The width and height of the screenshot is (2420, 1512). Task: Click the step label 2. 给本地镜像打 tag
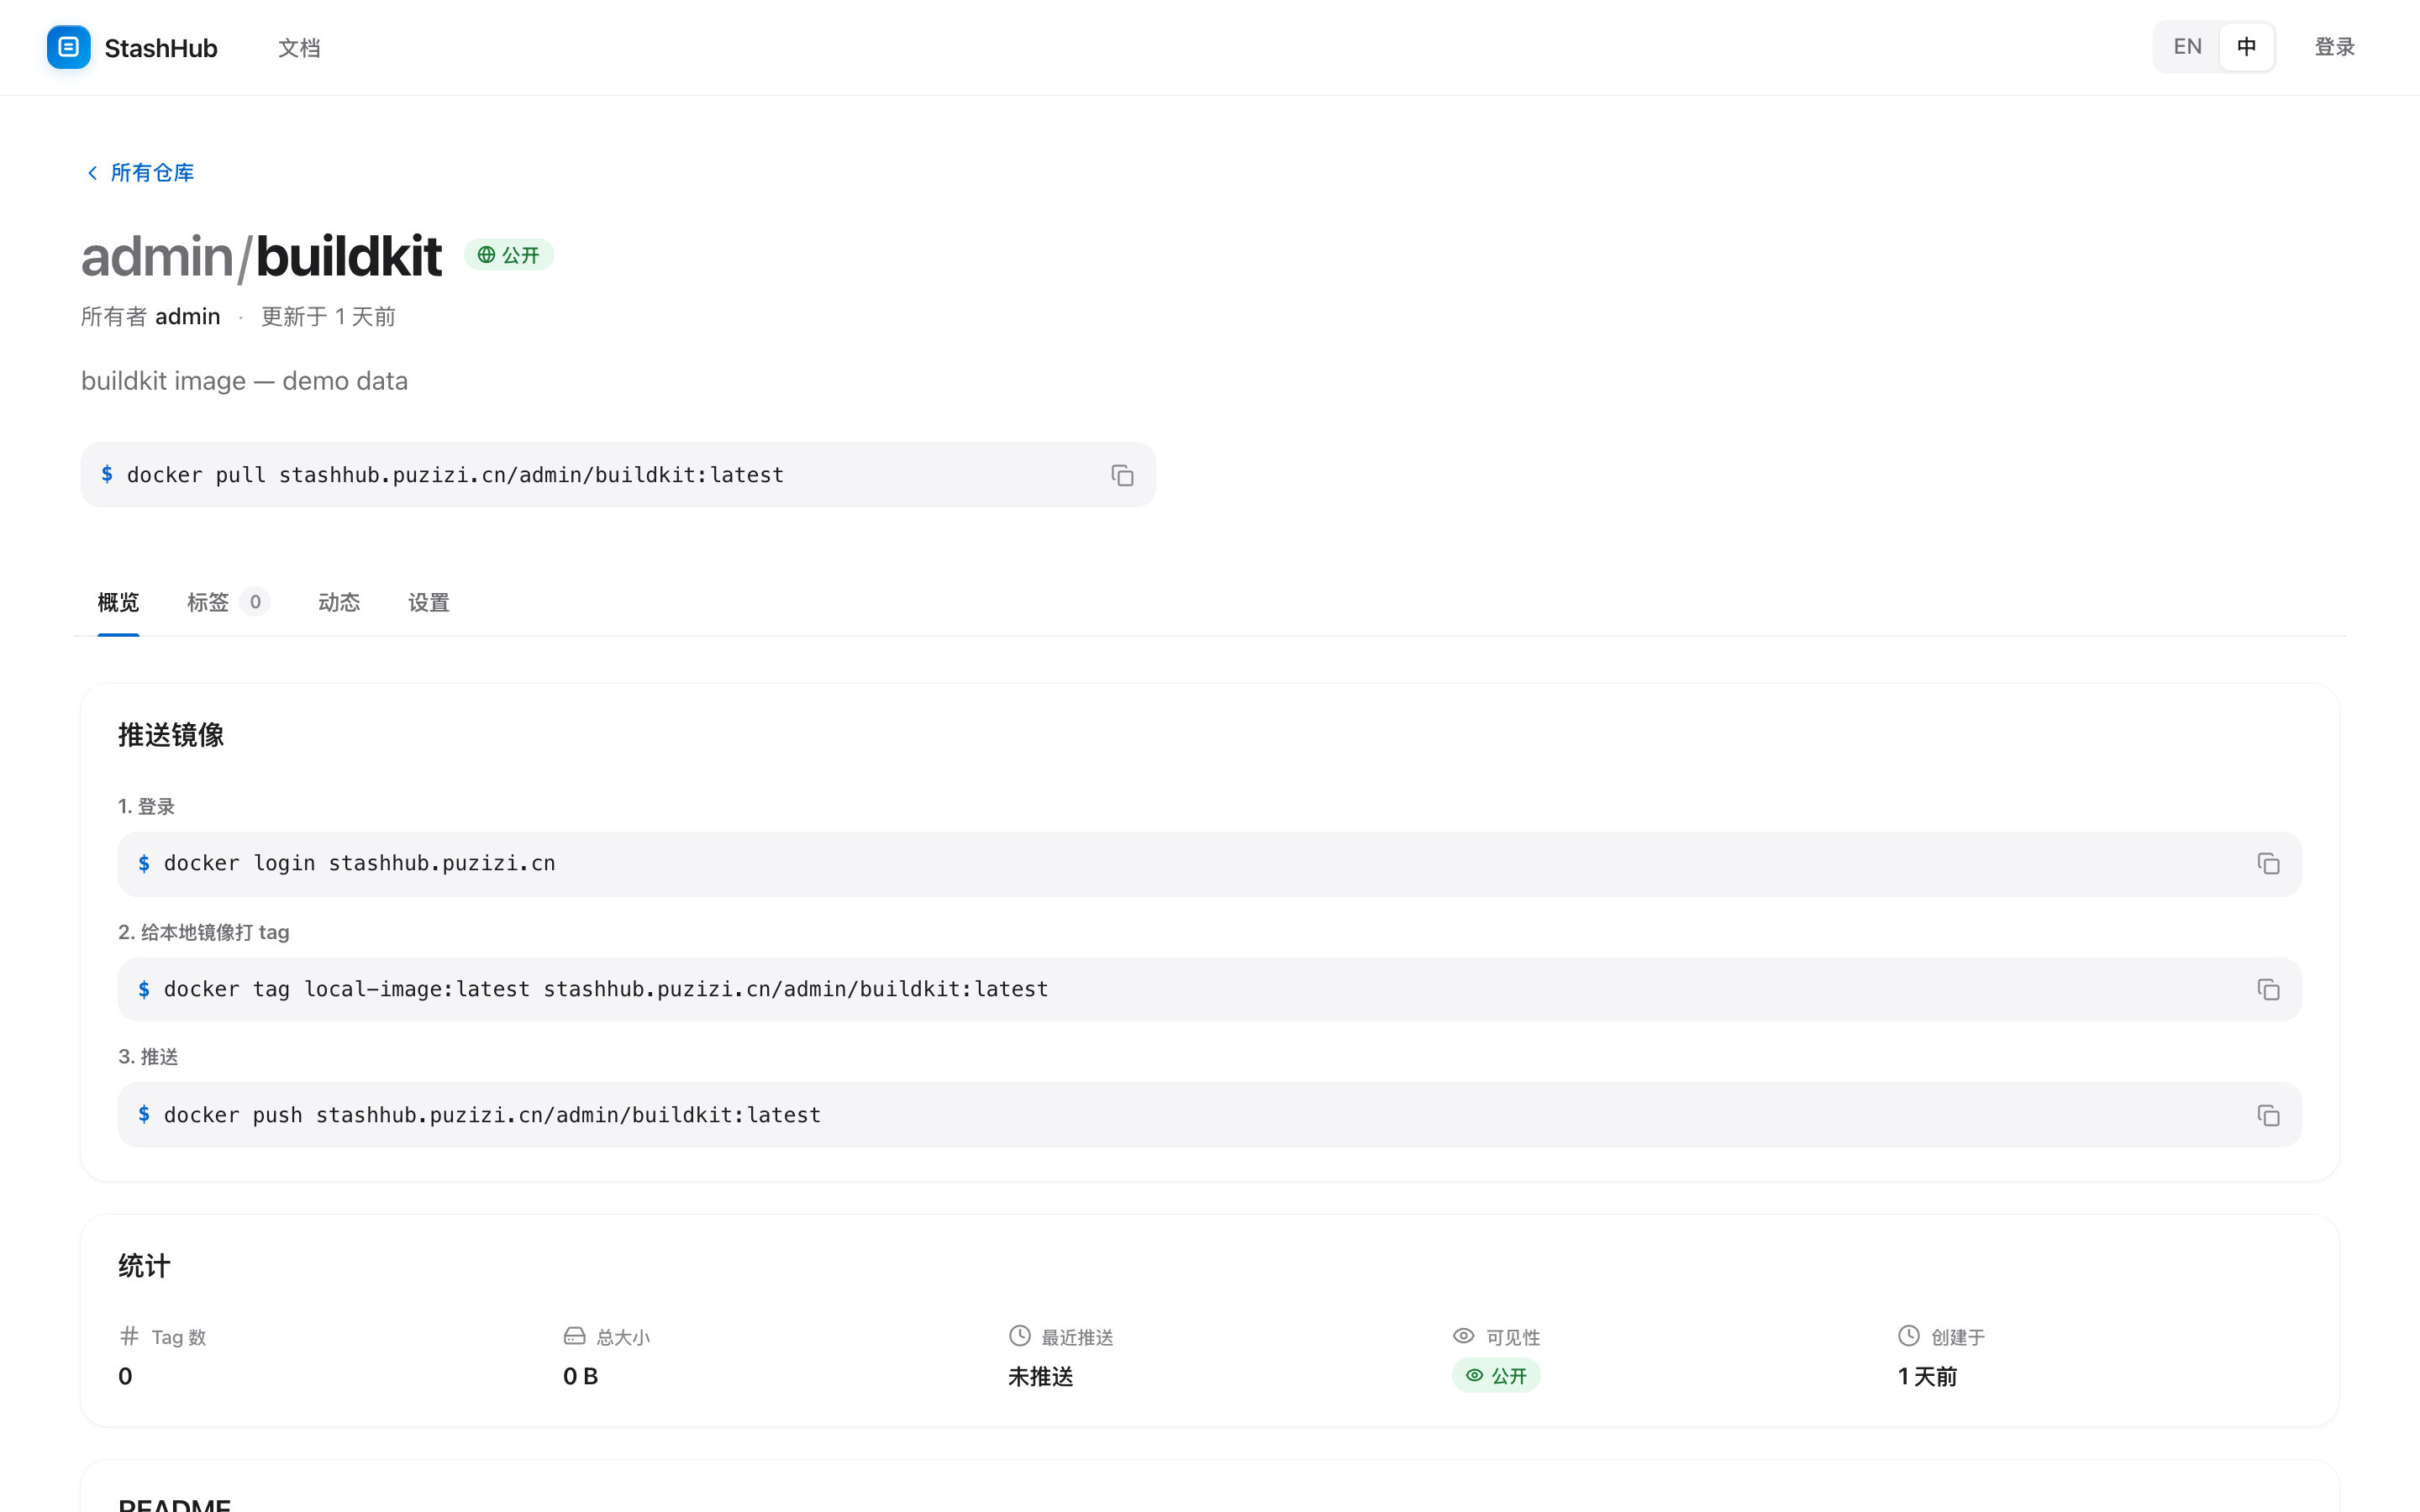[x=204, y=932]
